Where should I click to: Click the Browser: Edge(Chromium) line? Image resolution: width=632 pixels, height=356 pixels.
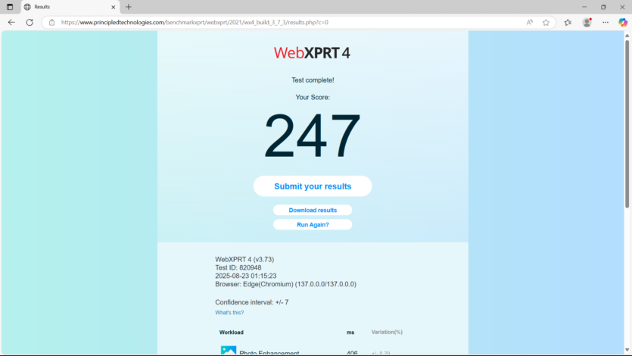click(286, 284)
